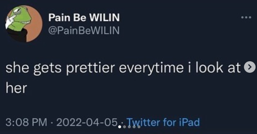Click the display name Pain Be WILIN
257x134 pixels.
click(x=84, y=18)
